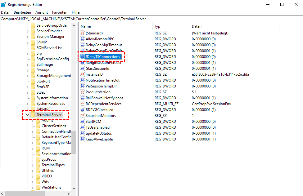Click the string icon beside InstanceID

coord(83,74)
